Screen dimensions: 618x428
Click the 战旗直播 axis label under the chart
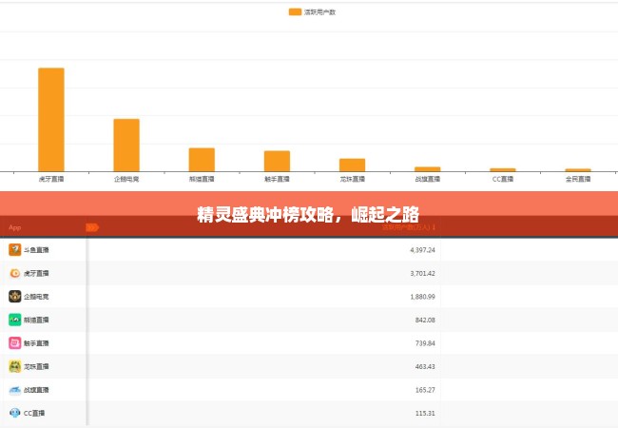pos(428,180)
